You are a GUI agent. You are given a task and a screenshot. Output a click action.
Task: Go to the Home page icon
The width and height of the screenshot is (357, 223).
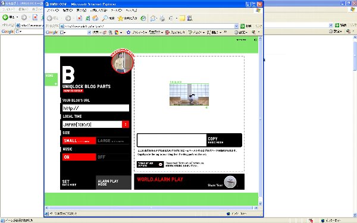[x=95, y=18]
